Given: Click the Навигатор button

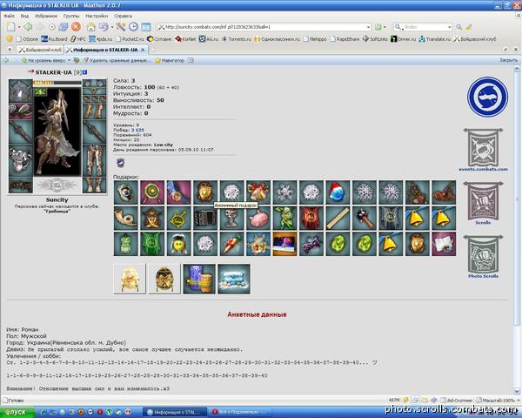Looking at the screenshot, I should coord(170,60).
